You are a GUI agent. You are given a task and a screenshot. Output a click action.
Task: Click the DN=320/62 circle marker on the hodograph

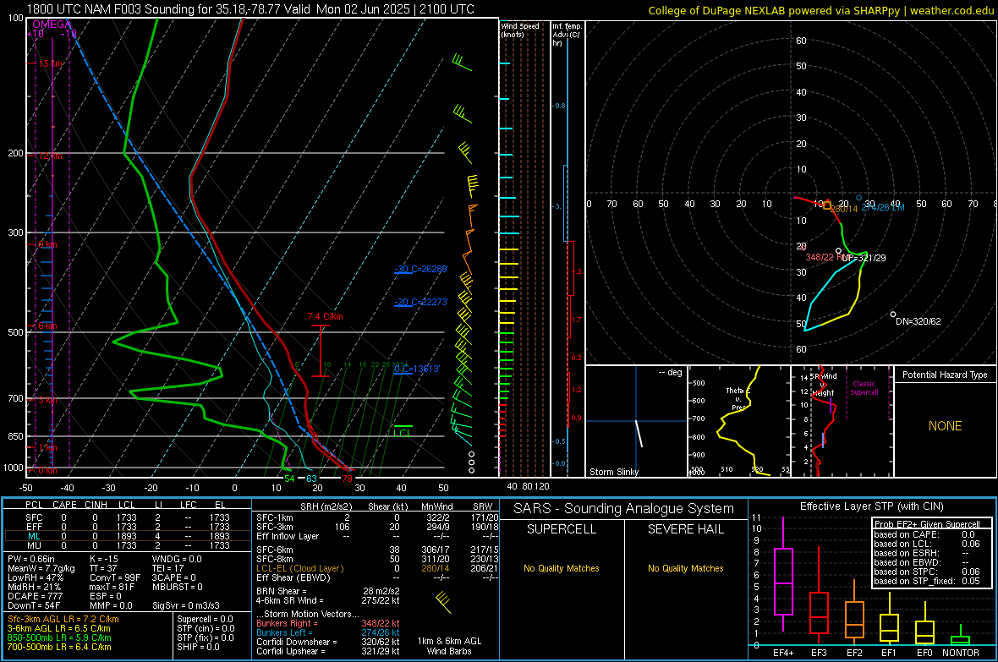893,315
